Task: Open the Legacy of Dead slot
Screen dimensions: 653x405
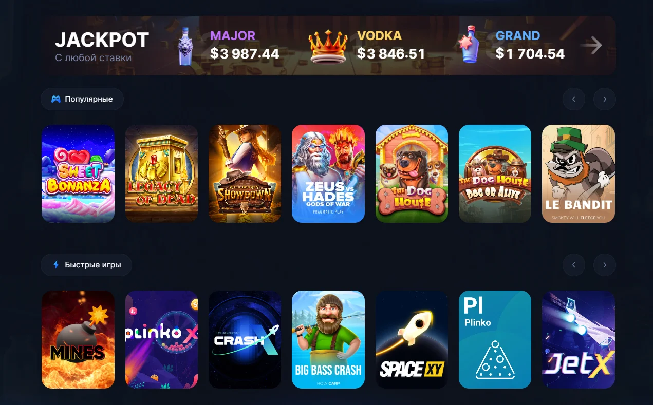Action: [162, 173]
